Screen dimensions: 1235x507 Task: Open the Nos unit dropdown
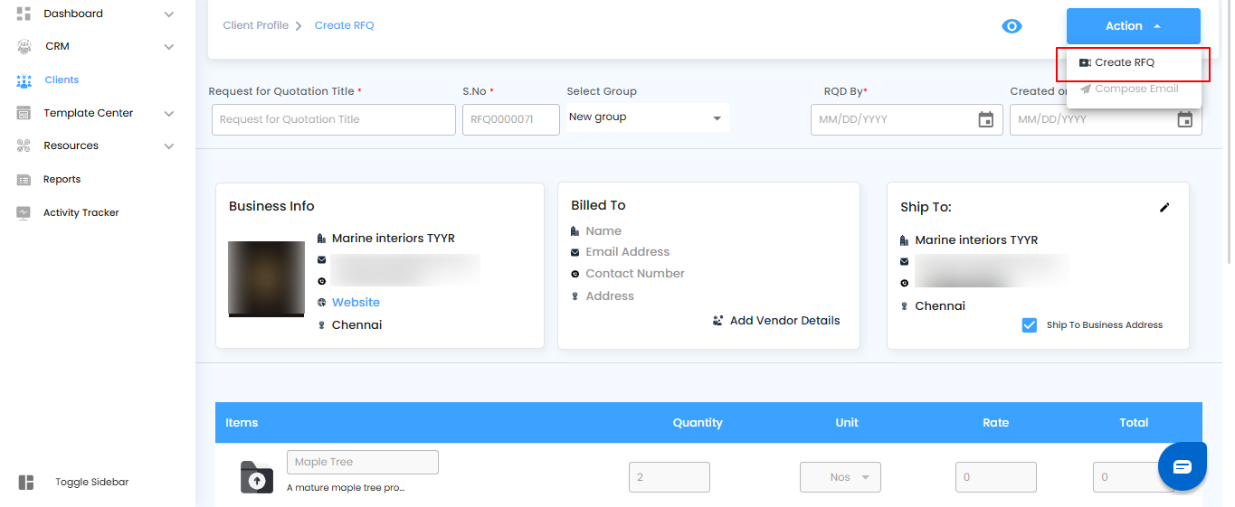[840, 477]
